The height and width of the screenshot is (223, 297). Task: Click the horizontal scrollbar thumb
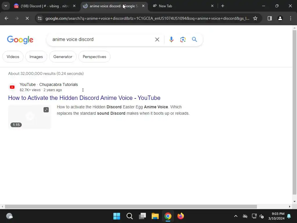click(x=131, y=206)
